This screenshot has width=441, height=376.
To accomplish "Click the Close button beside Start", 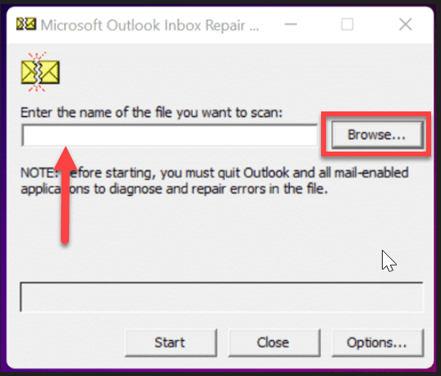I will coord(274,342).
